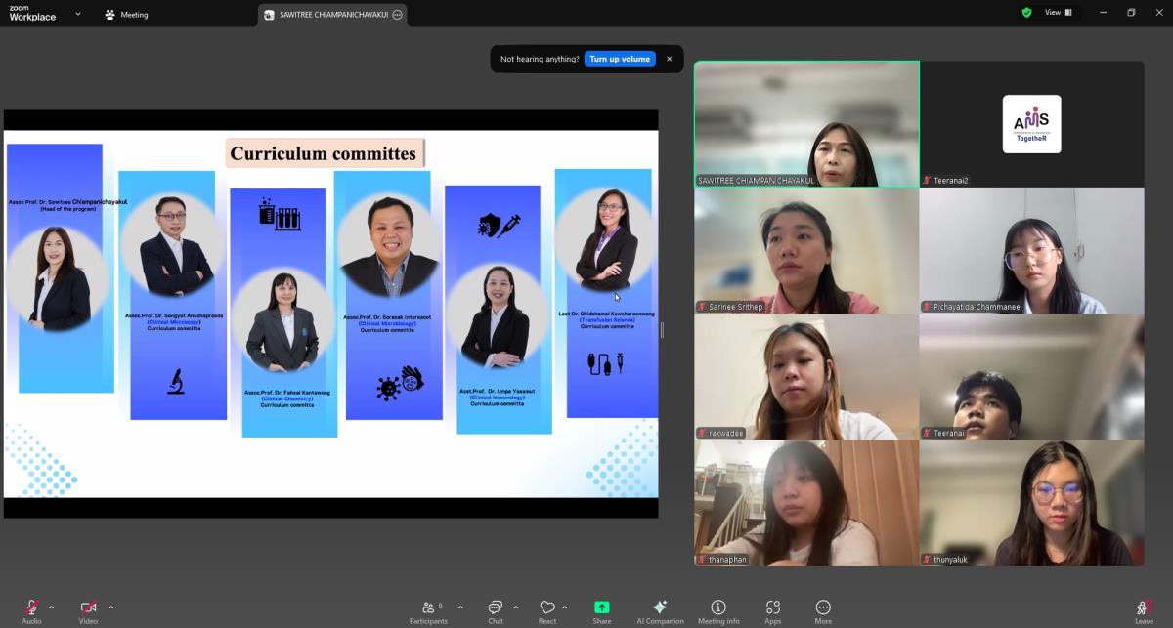The image size is (1173, 628).
Task: Open the More options menu
Action: point(823,611)
